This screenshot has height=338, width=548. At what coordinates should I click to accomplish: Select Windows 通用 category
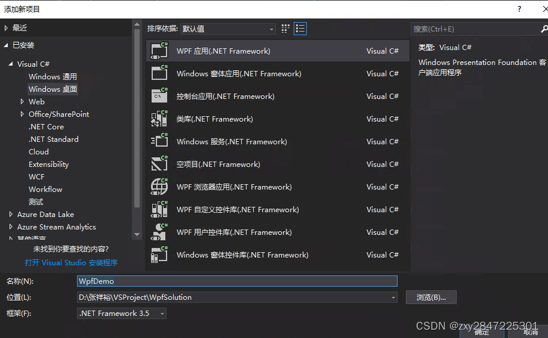tap(53, 76)
